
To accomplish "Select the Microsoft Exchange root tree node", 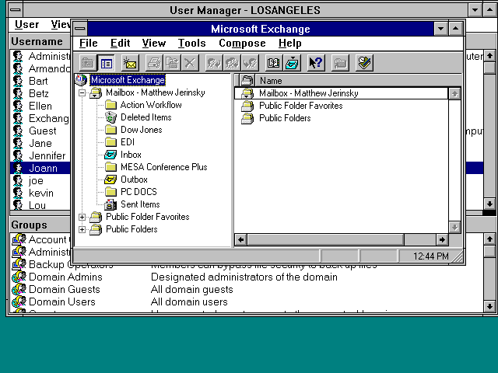I will (x=128, y=80).
